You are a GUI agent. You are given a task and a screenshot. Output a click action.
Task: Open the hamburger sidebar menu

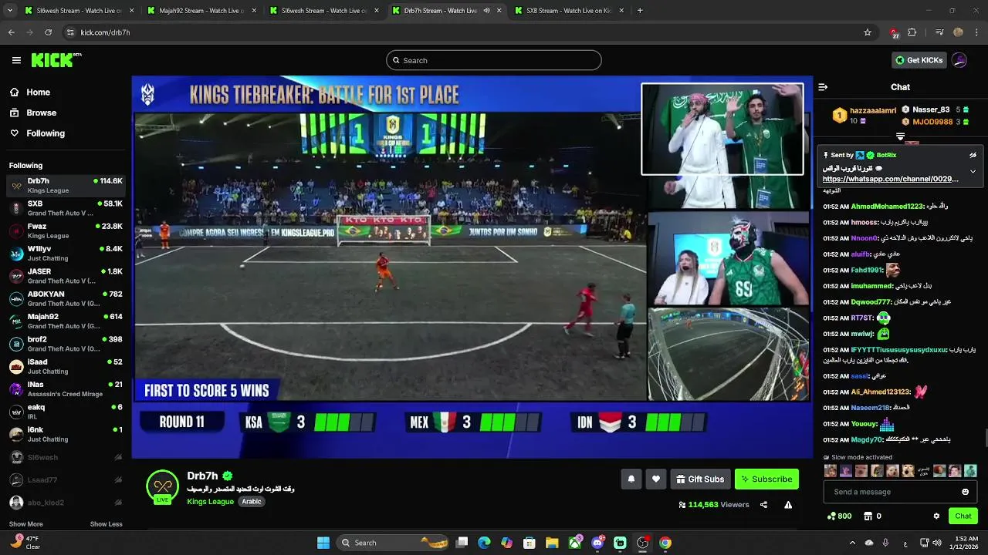[x=16, y=60]
